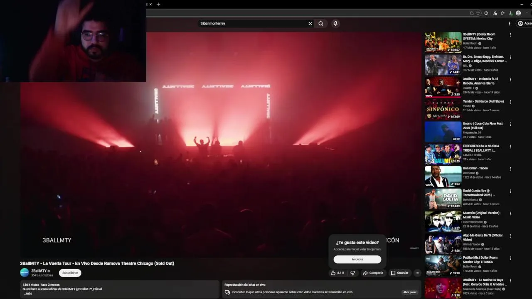The height and width of the screenshot is (299, 532).
Task: Add page to favorites with the star icon
Action: pyautogui.click(x=478, y=13)
